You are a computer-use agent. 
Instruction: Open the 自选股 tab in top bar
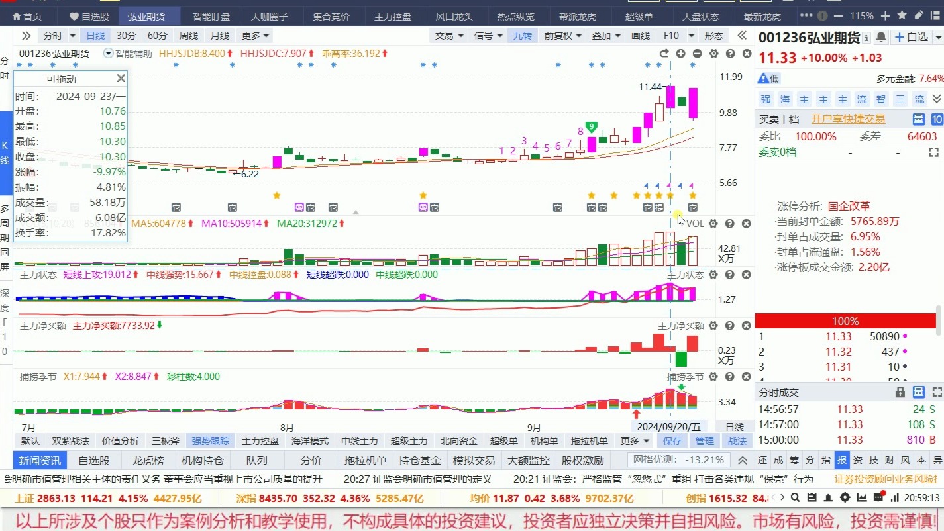point(89,16)
